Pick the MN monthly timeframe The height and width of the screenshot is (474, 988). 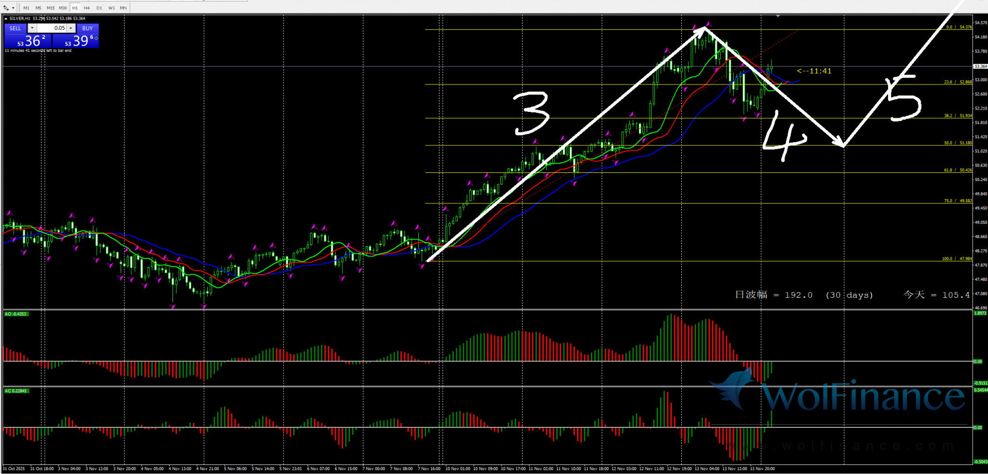pos(124,8)
